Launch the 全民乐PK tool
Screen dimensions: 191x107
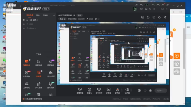coord(27,74)
